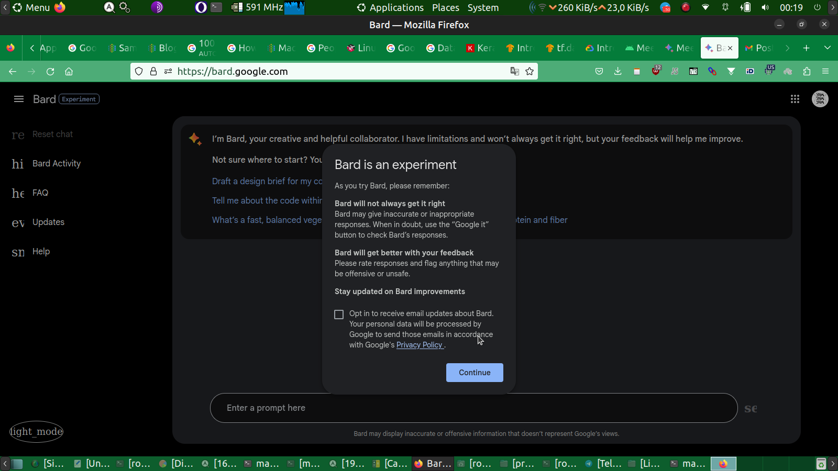Open the Google apps grid
This screenshot has height=471, width=838.
(795, 99)
